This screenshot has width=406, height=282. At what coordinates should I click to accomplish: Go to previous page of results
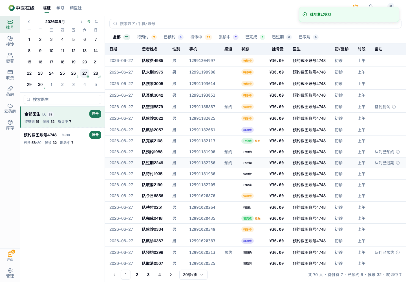(114, 275)
